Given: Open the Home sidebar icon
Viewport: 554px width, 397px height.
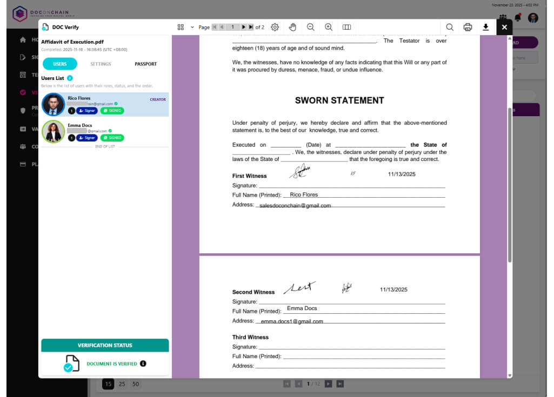Looking at the screenshot, I should (x=23, y=39).
